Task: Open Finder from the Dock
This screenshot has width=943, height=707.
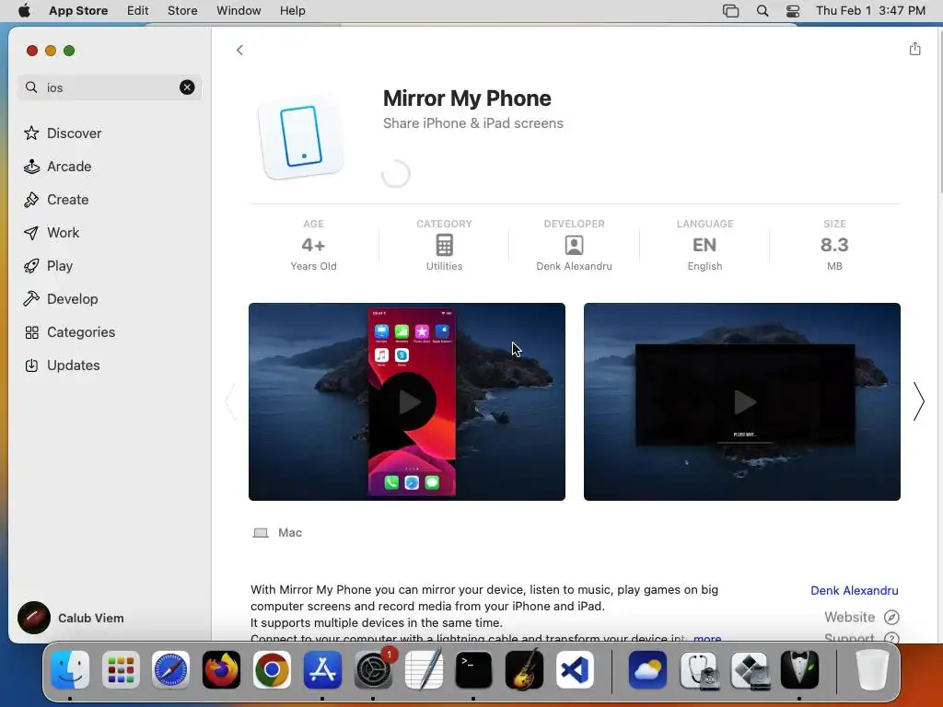Action: click(x=70, y=669)
